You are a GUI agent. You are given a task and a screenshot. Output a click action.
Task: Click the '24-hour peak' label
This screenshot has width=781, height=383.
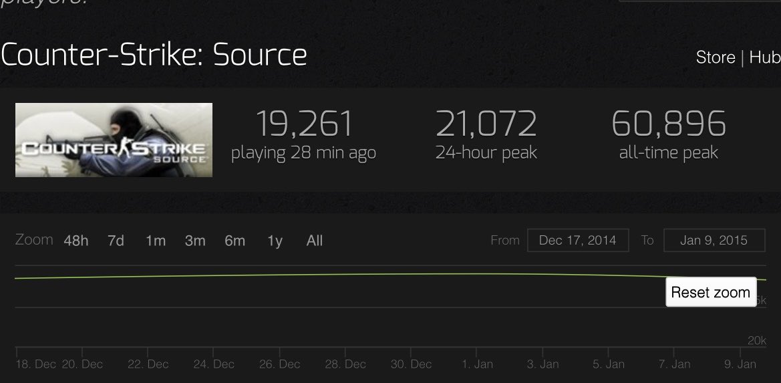point(486,152)
